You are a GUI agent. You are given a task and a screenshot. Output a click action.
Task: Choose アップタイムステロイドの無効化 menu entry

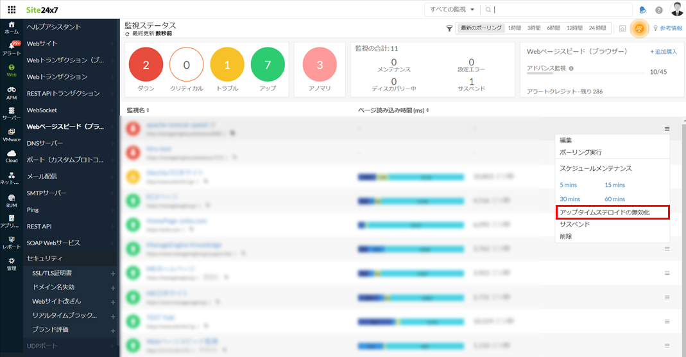pyautogui.click(x=612, y=212)
